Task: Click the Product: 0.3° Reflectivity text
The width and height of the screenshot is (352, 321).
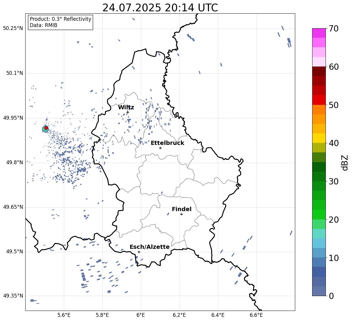Action: tap(60, 19)
